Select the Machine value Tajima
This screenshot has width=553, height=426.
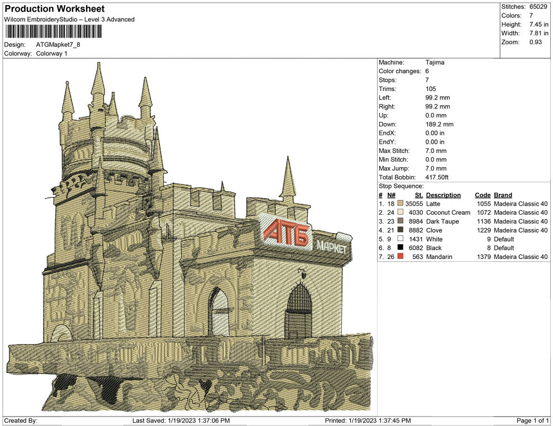click(435, 63)
